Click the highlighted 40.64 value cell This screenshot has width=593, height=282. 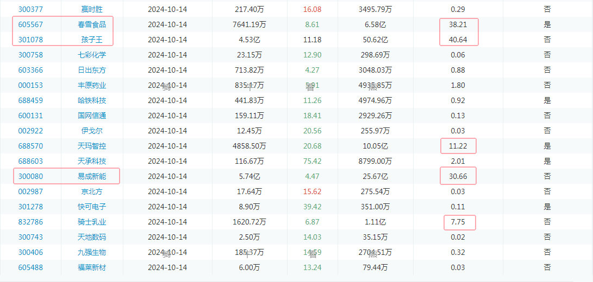[x=458, y=40]
